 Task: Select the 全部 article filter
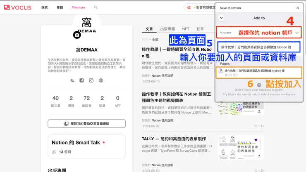point(155,40)
